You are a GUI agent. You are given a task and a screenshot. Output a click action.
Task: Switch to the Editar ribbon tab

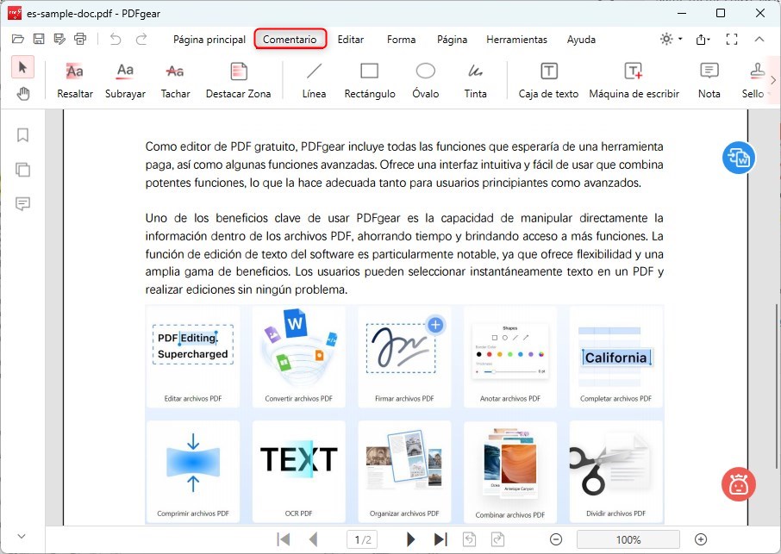coord(350,40)
